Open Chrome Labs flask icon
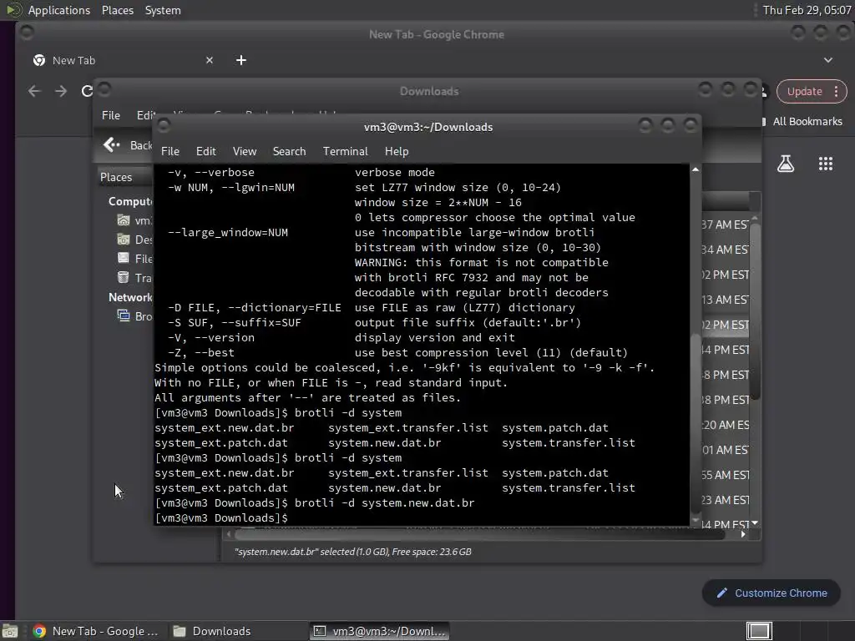This screenshot has width=855, height=641. tap(786, 164)
